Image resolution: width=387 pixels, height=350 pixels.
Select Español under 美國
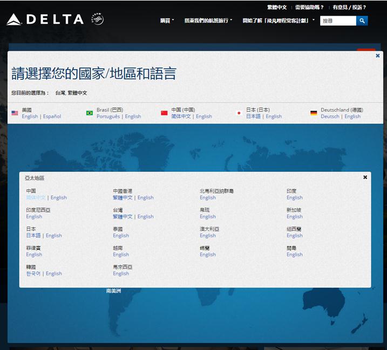(x=52, y=116)
